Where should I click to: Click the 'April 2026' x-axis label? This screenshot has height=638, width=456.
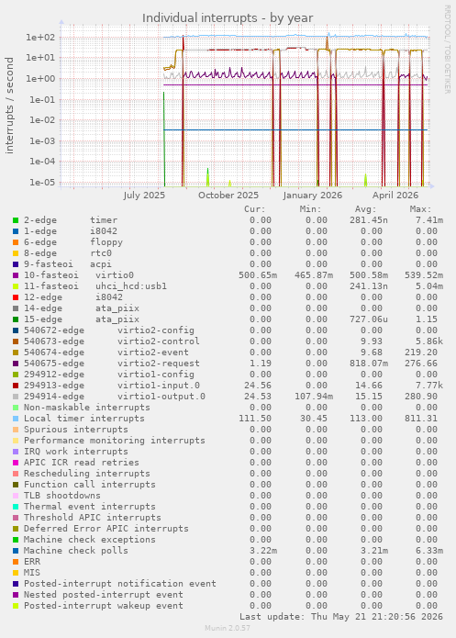395,196
